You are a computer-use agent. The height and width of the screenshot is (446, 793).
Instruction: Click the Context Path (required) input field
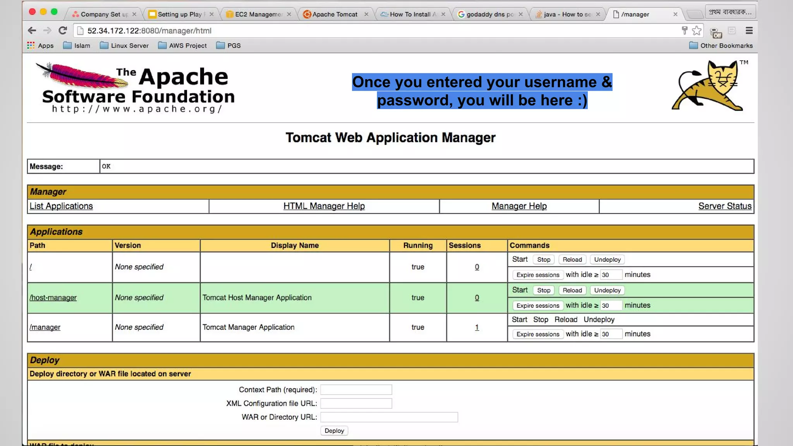(x=356, y=389)
